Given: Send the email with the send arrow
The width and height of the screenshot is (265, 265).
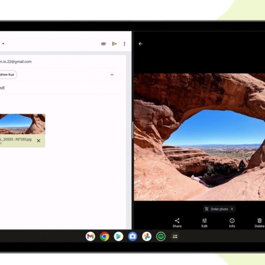Looking at the screenshot, I should pos(114,44).
